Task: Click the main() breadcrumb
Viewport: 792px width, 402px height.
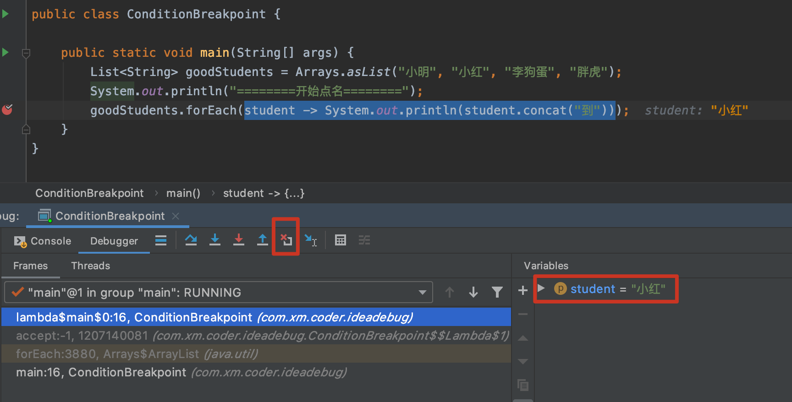Action: tap(183, 193)
